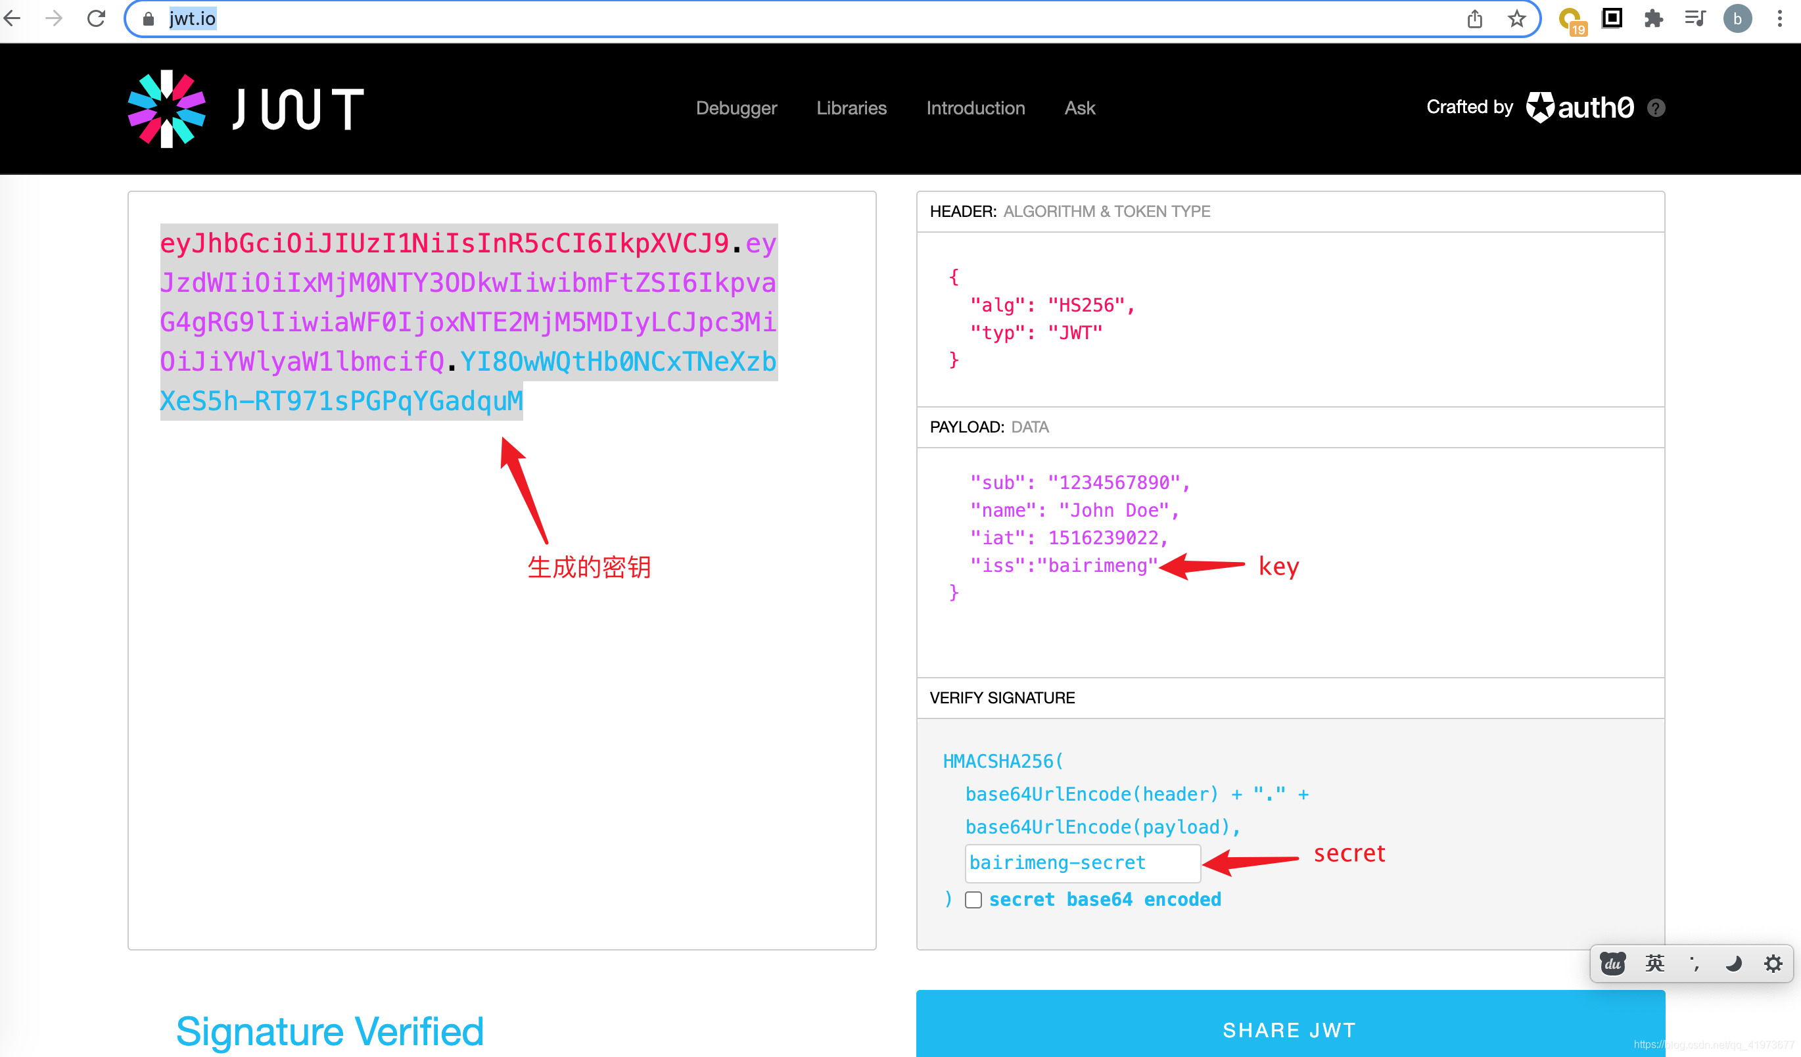Toggle the 英 language mode in IME bar
Viewport: 1801px width, 1057px height.
coord(1654,964)
